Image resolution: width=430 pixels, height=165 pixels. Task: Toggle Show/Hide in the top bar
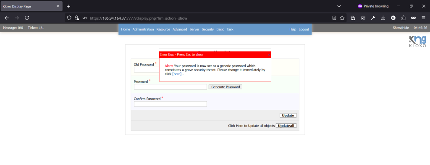point(401,28)
